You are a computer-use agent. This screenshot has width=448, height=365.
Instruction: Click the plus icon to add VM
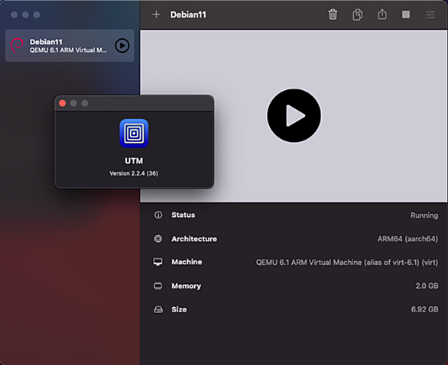coord(156,15)
